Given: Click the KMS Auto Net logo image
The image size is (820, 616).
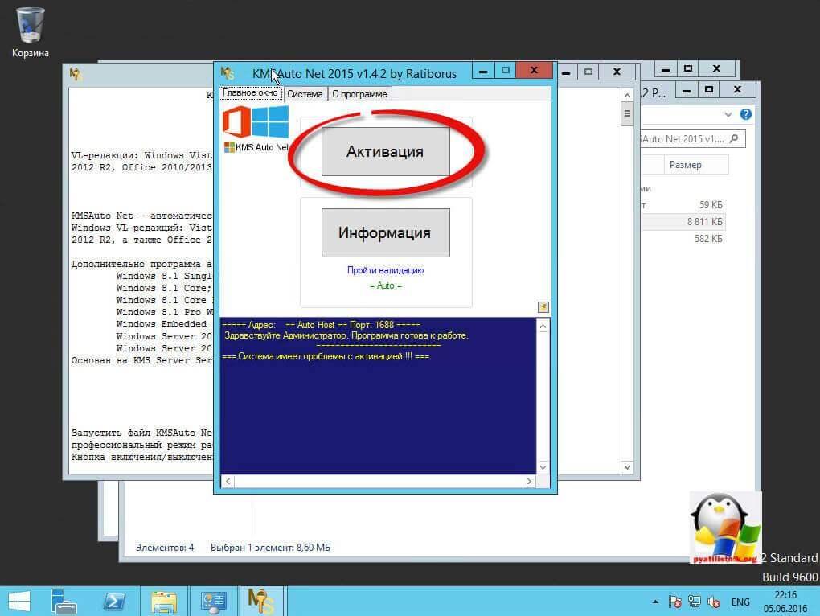Looking at the screenshot, I should pos(256,129).
